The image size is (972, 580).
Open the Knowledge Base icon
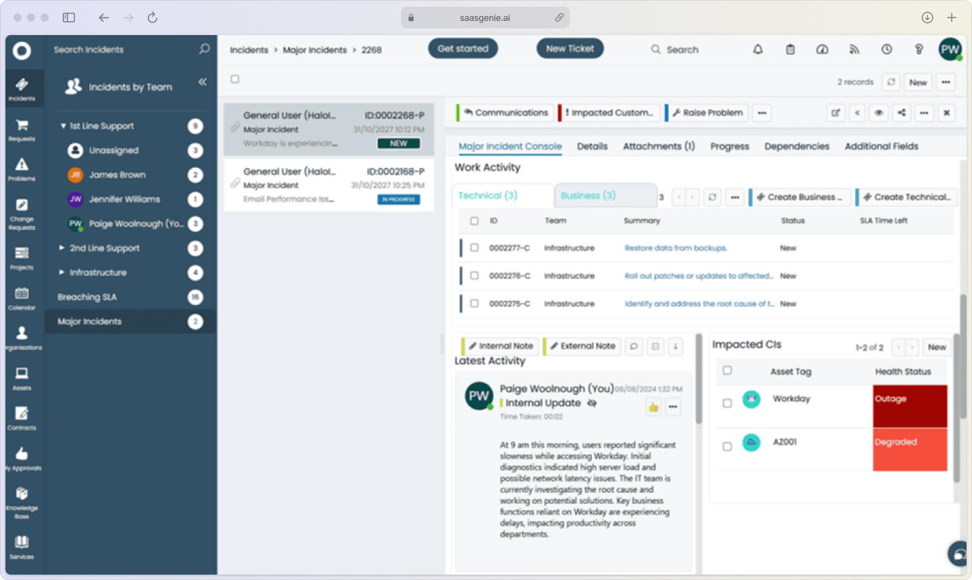click(22, 501)
